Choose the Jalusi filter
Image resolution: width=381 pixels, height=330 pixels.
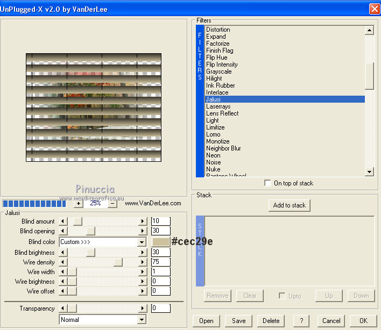click(x=285, y=99)
